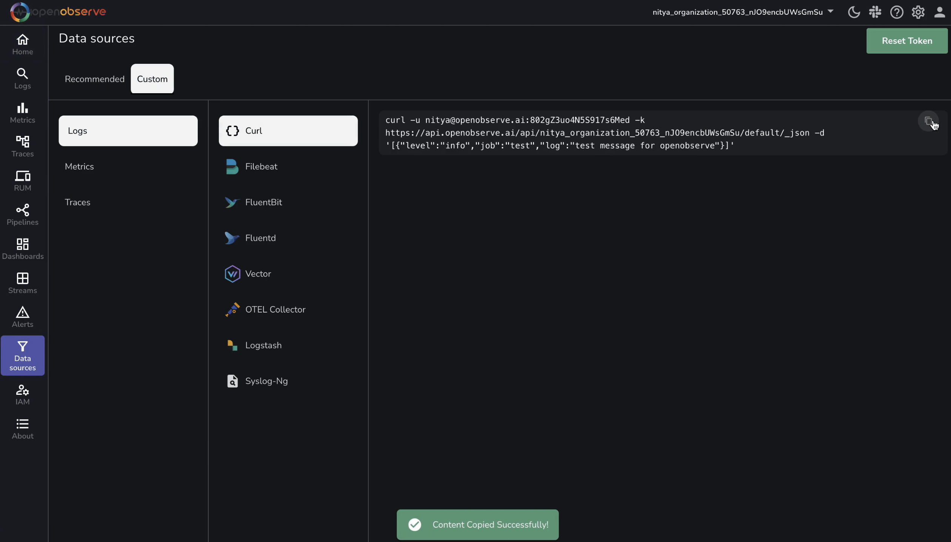
Task: Open the Dashboards section
Action: pyautogui.click(x=22, y=248)
